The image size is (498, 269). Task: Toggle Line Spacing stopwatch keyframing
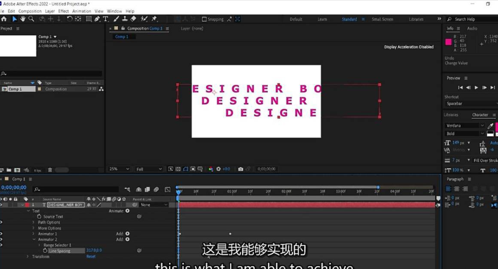(45, 251)
